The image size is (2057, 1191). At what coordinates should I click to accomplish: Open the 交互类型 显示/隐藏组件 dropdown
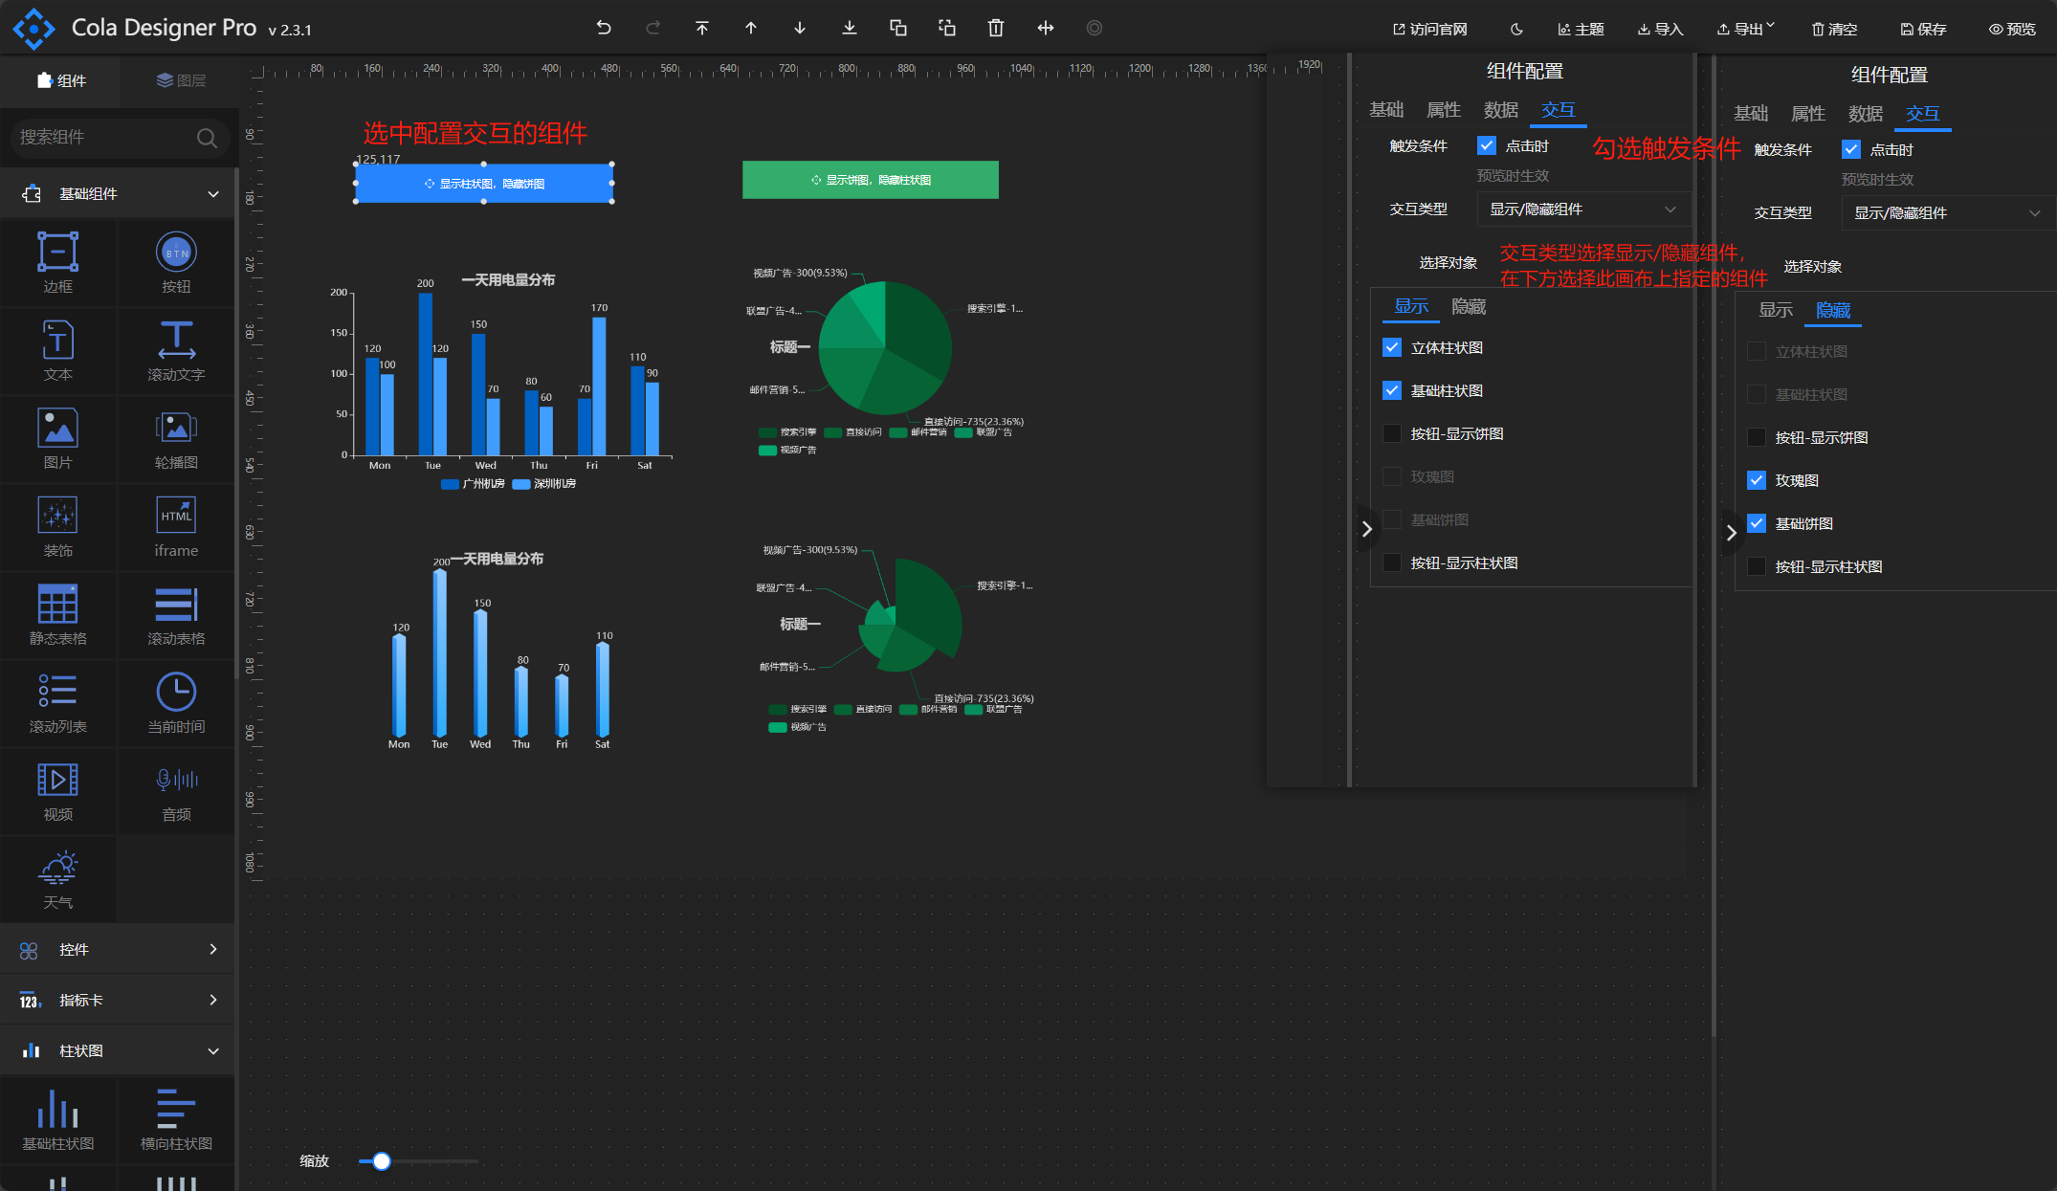[x=1582, y=210]
